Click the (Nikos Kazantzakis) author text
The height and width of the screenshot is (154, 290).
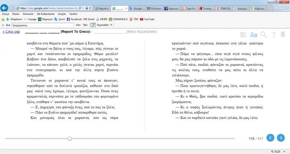tap(142, 31)
